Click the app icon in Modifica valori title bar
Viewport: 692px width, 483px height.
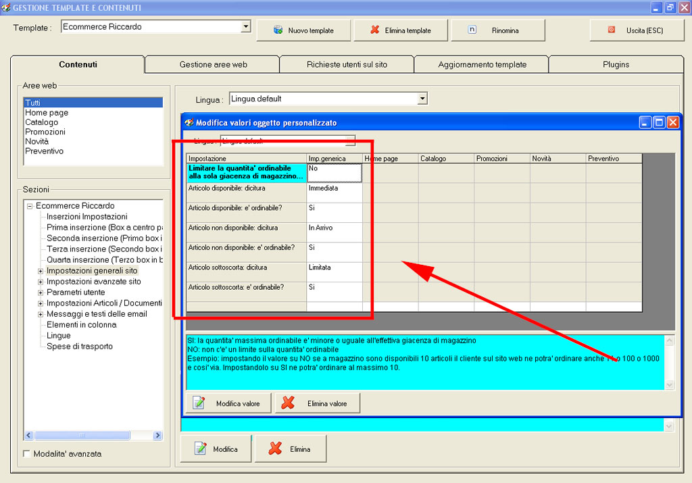click(189, 123)
